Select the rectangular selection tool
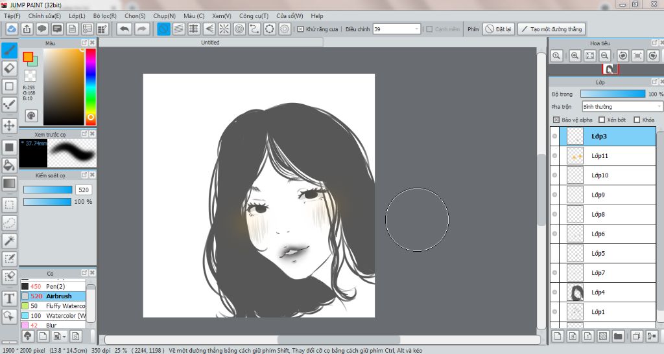The height and width of the screenshot is (354, 664). click(x=9, y=205)
